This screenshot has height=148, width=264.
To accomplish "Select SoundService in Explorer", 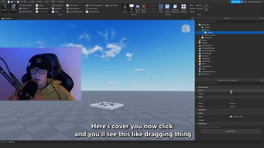I will coord(206,67).
